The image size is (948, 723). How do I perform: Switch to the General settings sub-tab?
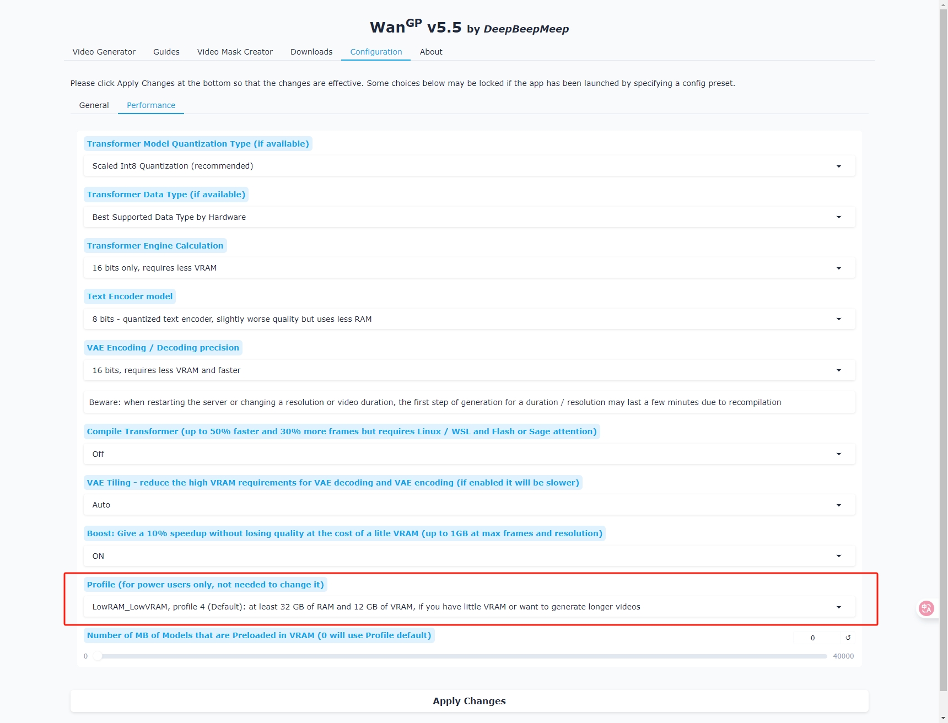(x=94, y=105)
